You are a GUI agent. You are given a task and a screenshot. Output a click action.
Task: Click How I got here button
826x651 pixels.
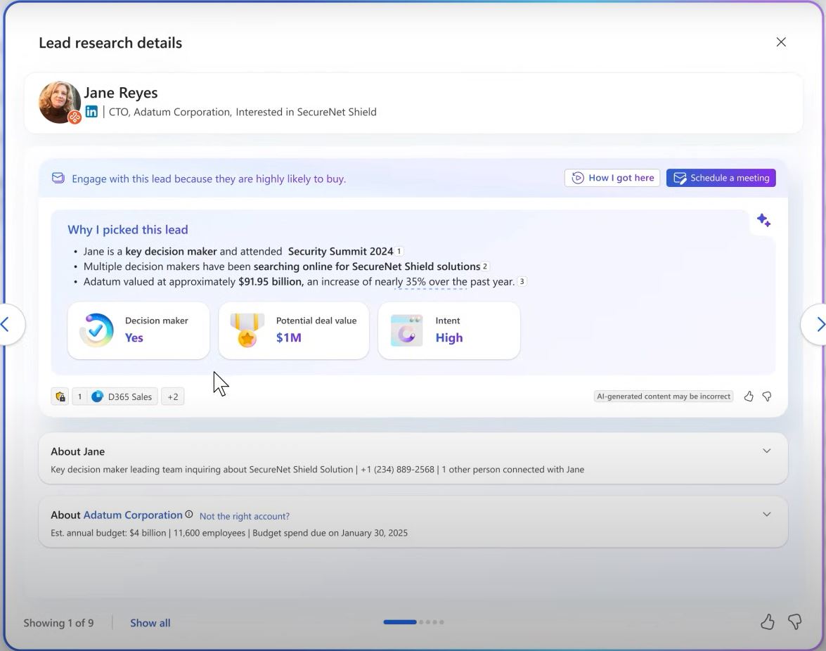click(612, 178)
